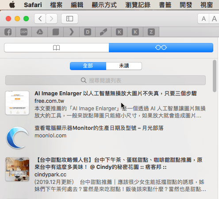Open the Z favorites bookmark
This screenshot has width=219, height=199.
click(151, 32)
